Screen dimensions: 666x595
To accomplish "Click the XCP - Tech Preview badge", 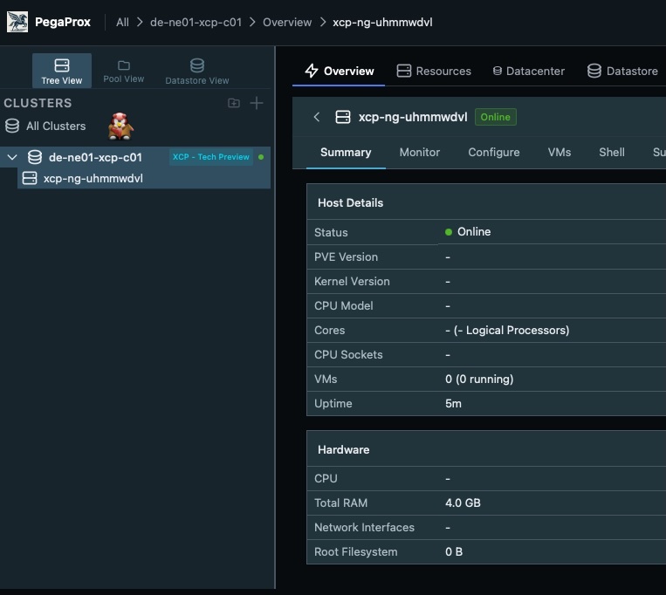I will point(210,157).
